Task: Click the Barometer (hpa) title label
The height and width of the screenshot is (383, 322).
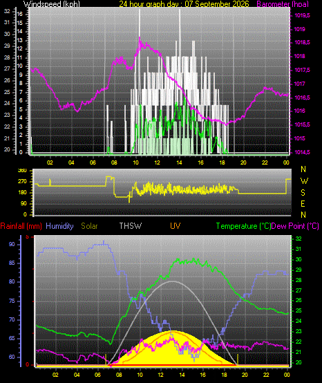Action: click(283, 3)
